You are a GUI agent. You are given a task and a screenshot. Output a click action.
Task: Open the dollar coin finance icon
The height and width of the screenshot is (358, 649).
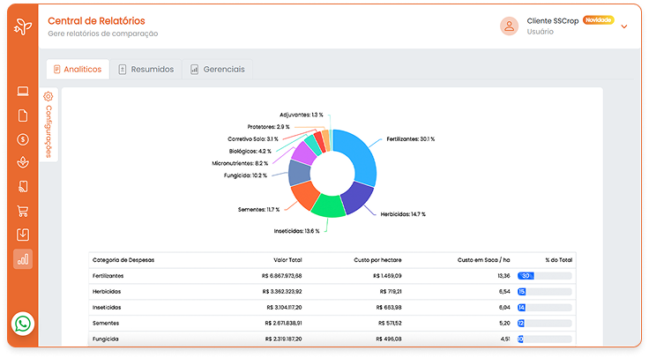tap(23, 139)
